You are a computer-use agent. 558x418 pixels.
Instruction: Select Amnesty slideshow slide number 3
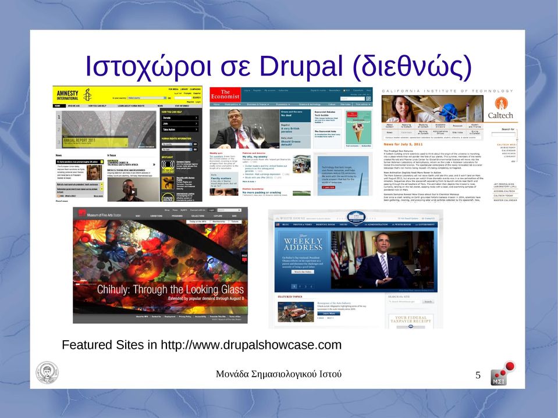click(x=59, y=142)
